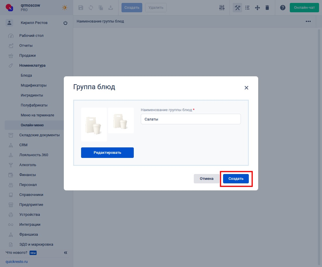Open the three-dot menu on the group header
The height and width of the screenshot is (267, 322).
pyautogui.click(x=308, y=21)
